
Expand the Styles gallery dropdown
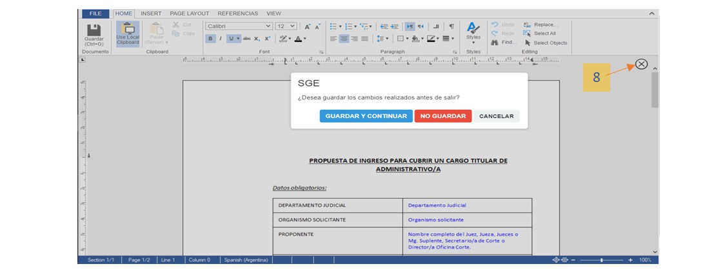tap(473, 43)
